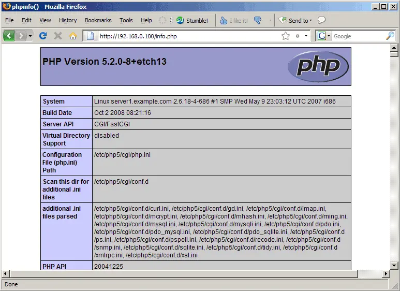Open the back/forward history dropdown arrow
The image size is (400, 291).
click(x=30, y=36)
